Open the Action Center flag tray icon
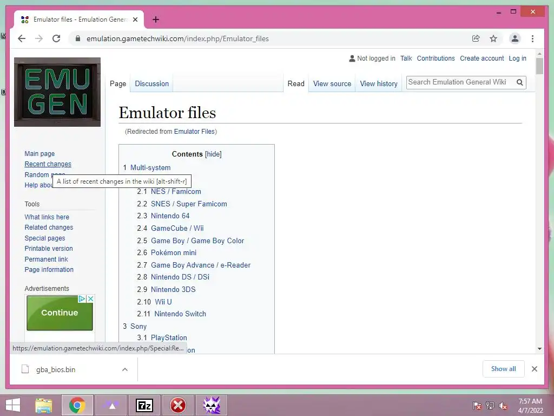The image size is (554, 416). pyautogui.click(x=477, y=406)
